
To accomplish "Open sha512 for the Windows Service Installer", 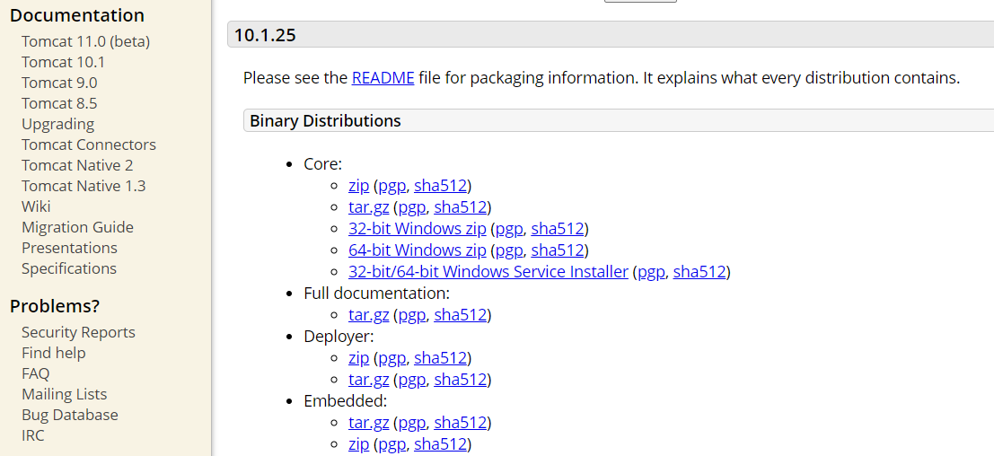I will tap(699, 272).
